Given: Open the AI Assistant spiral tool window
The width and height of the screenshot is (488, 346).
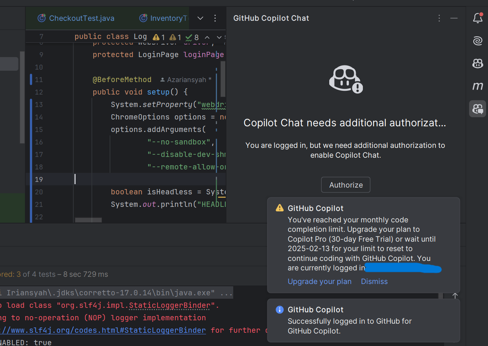Looking at the screenshot, I should [x=478, y=41].
